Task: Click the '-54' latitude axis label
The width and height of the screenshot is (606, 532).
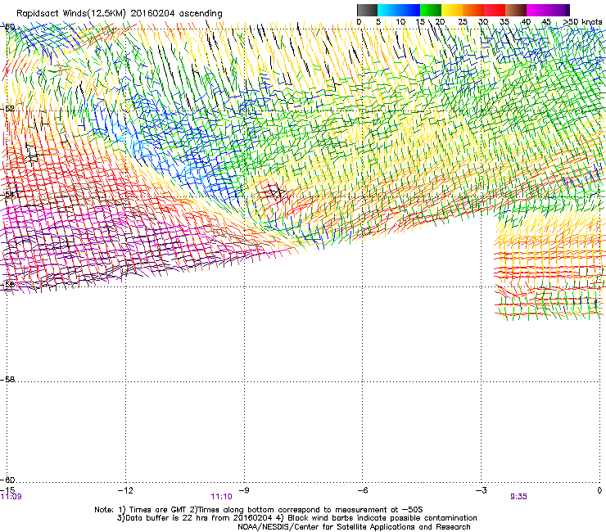Action: (x=7, y=194)
